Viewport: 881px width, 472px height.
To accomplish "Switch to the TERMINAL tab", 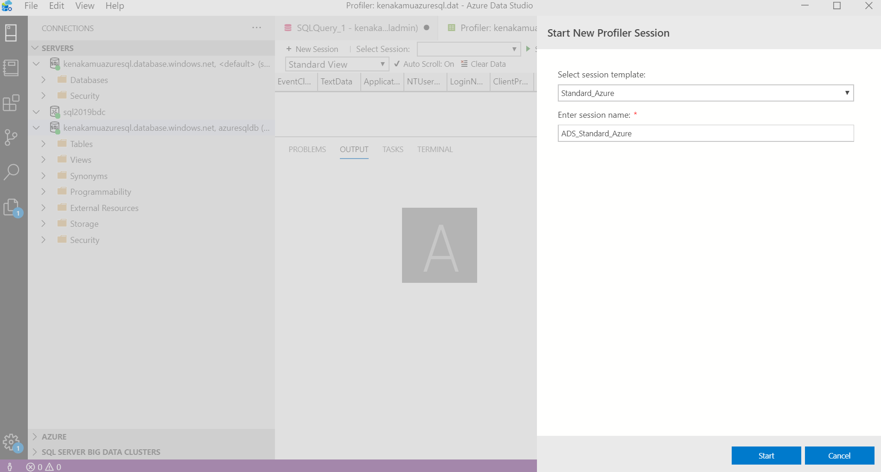I will pos(434,149).
